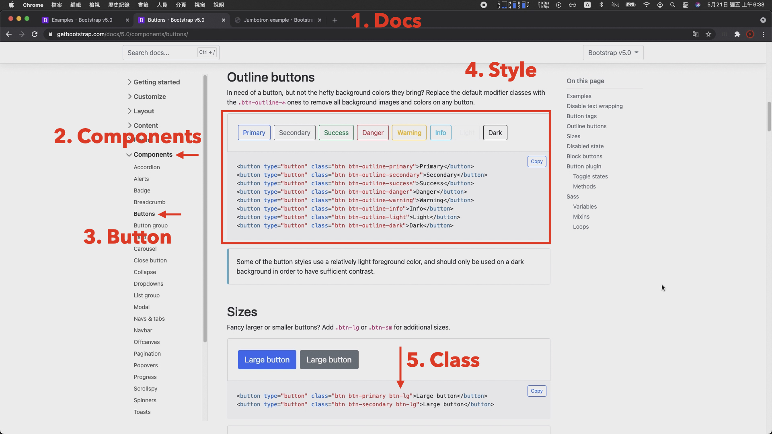
Task: Click the Bluetooth menu bar icon
Action: (x=601, y=5)
